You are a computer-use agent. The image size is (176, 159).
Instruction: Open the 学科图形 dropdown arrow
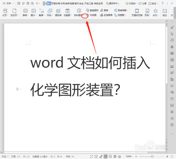(x=83, y=15)
